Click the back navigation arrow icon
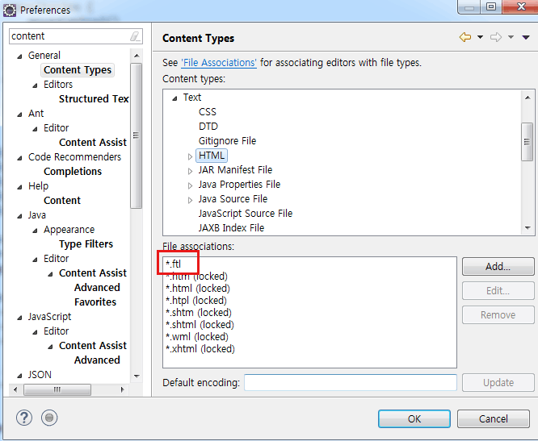The image size is (538, 441). (465, 37)
